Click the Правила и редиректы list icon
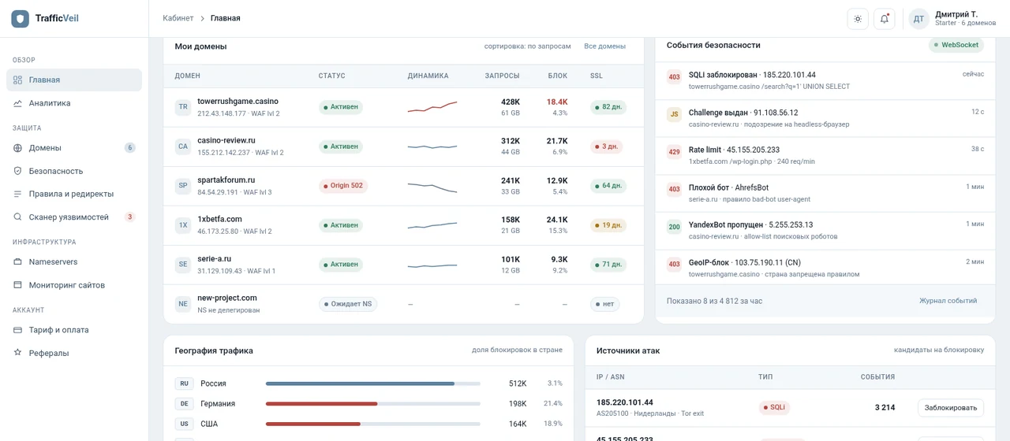The width and height of the screenshot is (1010, 441). 17,194
